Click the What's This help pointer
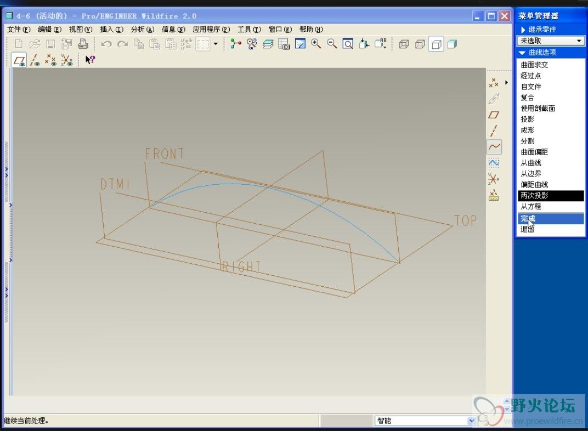Screen dimensions: 588x431 coord(90,60)
